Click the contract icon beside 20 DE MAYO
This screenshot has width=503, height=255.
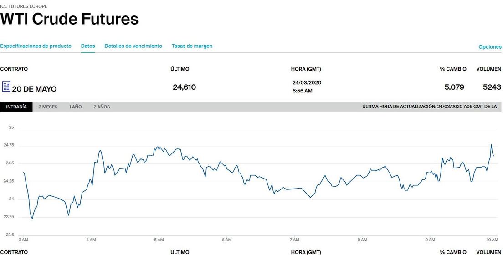click(x=6, y=87)
